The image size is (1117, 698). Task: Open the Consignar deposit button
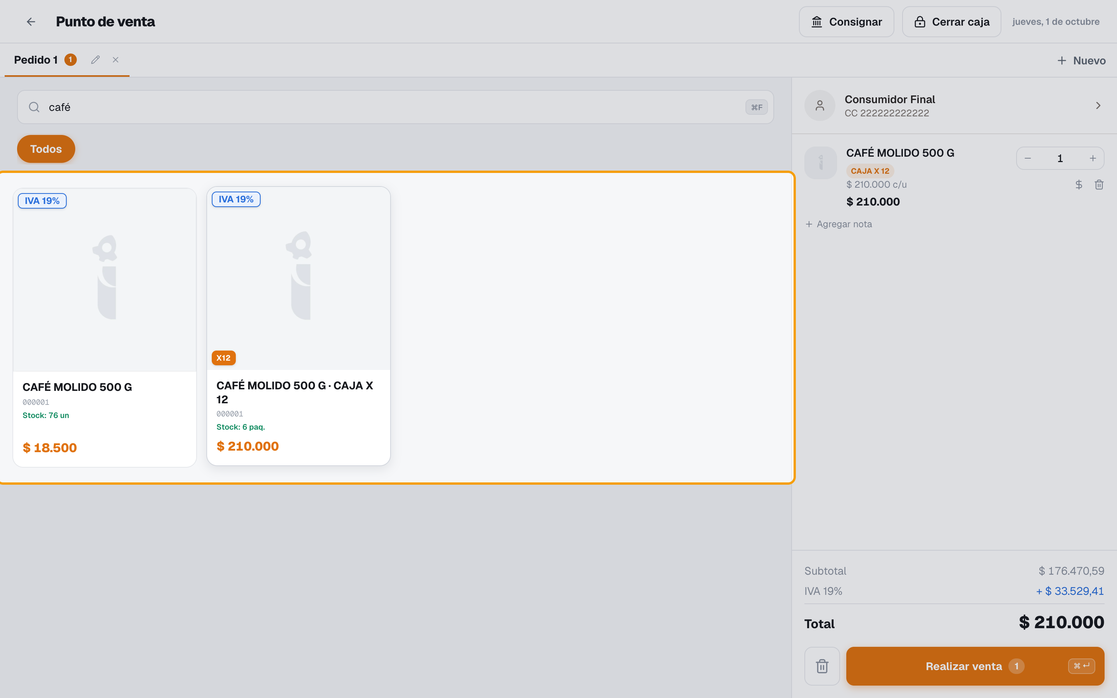point(847,22)
